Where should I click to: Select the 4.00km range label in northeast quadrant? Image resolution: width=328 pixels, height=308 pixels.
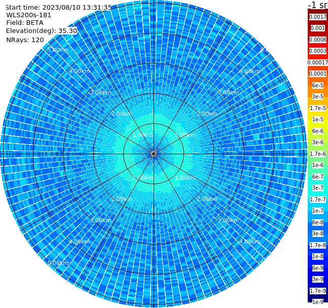coord(249,71)
